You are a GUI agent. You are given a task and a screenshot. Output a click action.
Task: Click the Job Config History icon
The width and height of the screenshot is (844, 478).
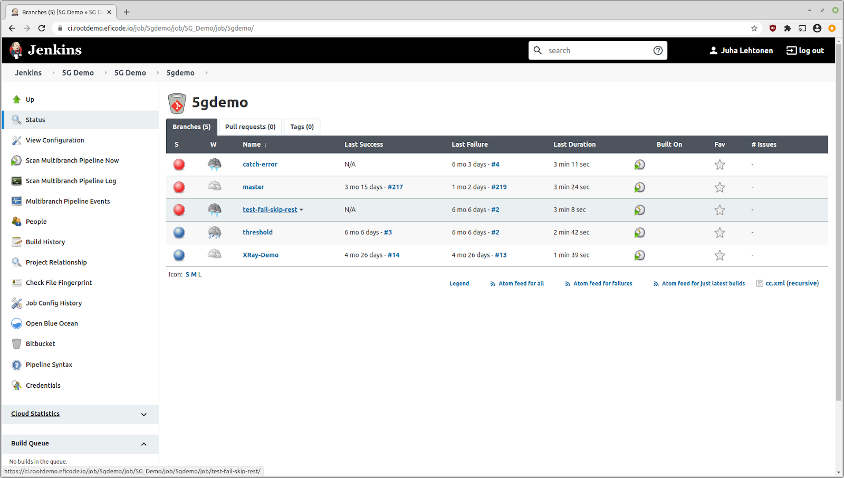click(16, 303)
